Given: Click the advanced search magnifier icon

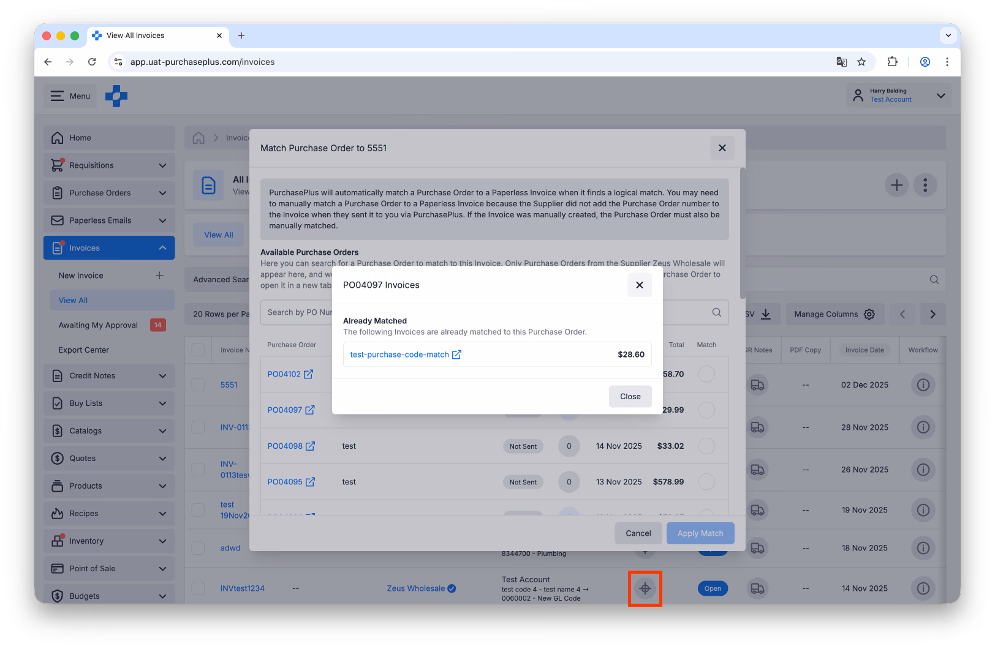Looking at the screenshot, I should 934,280.
